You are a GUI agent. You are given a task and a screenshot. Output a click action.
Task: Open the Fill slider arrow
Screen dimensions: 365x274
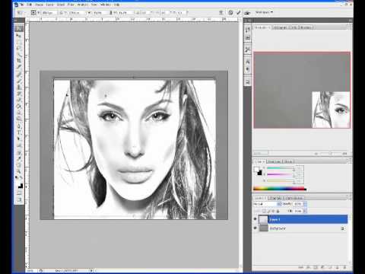[305, 211]
